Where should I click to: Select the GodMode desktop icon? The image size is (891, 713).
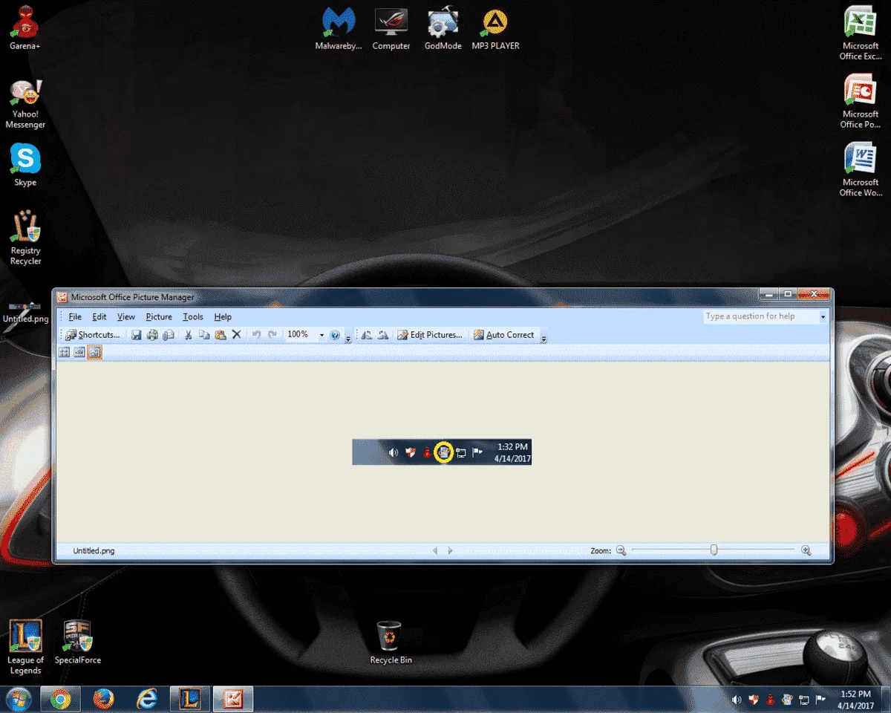point(443,30)
